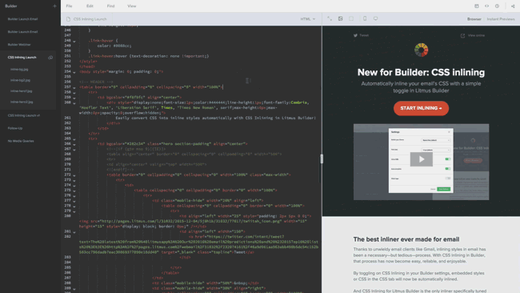
Task: Click the View online link in preview
Action: coord(476,35)
